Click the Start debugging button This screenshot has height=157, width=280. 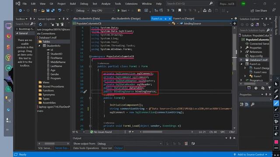tap(122, 10)
